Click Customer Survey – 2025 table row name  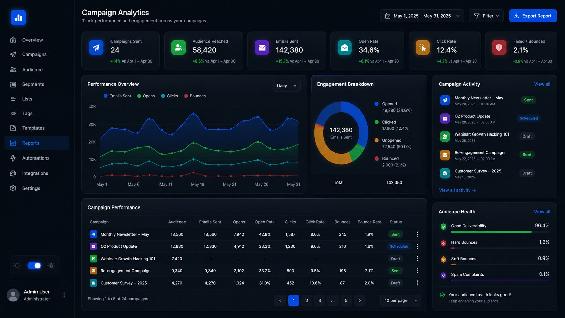[124, 283]
